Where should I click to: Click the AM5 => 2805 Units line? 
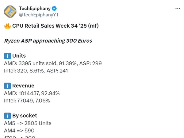28,123
